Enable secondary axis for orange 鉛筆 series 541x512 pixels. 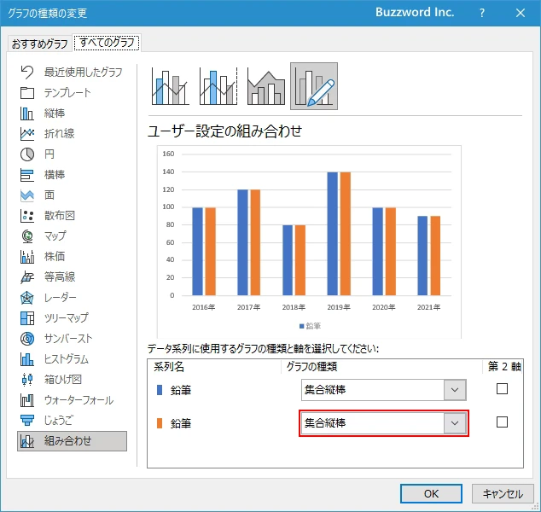(502, 422)
